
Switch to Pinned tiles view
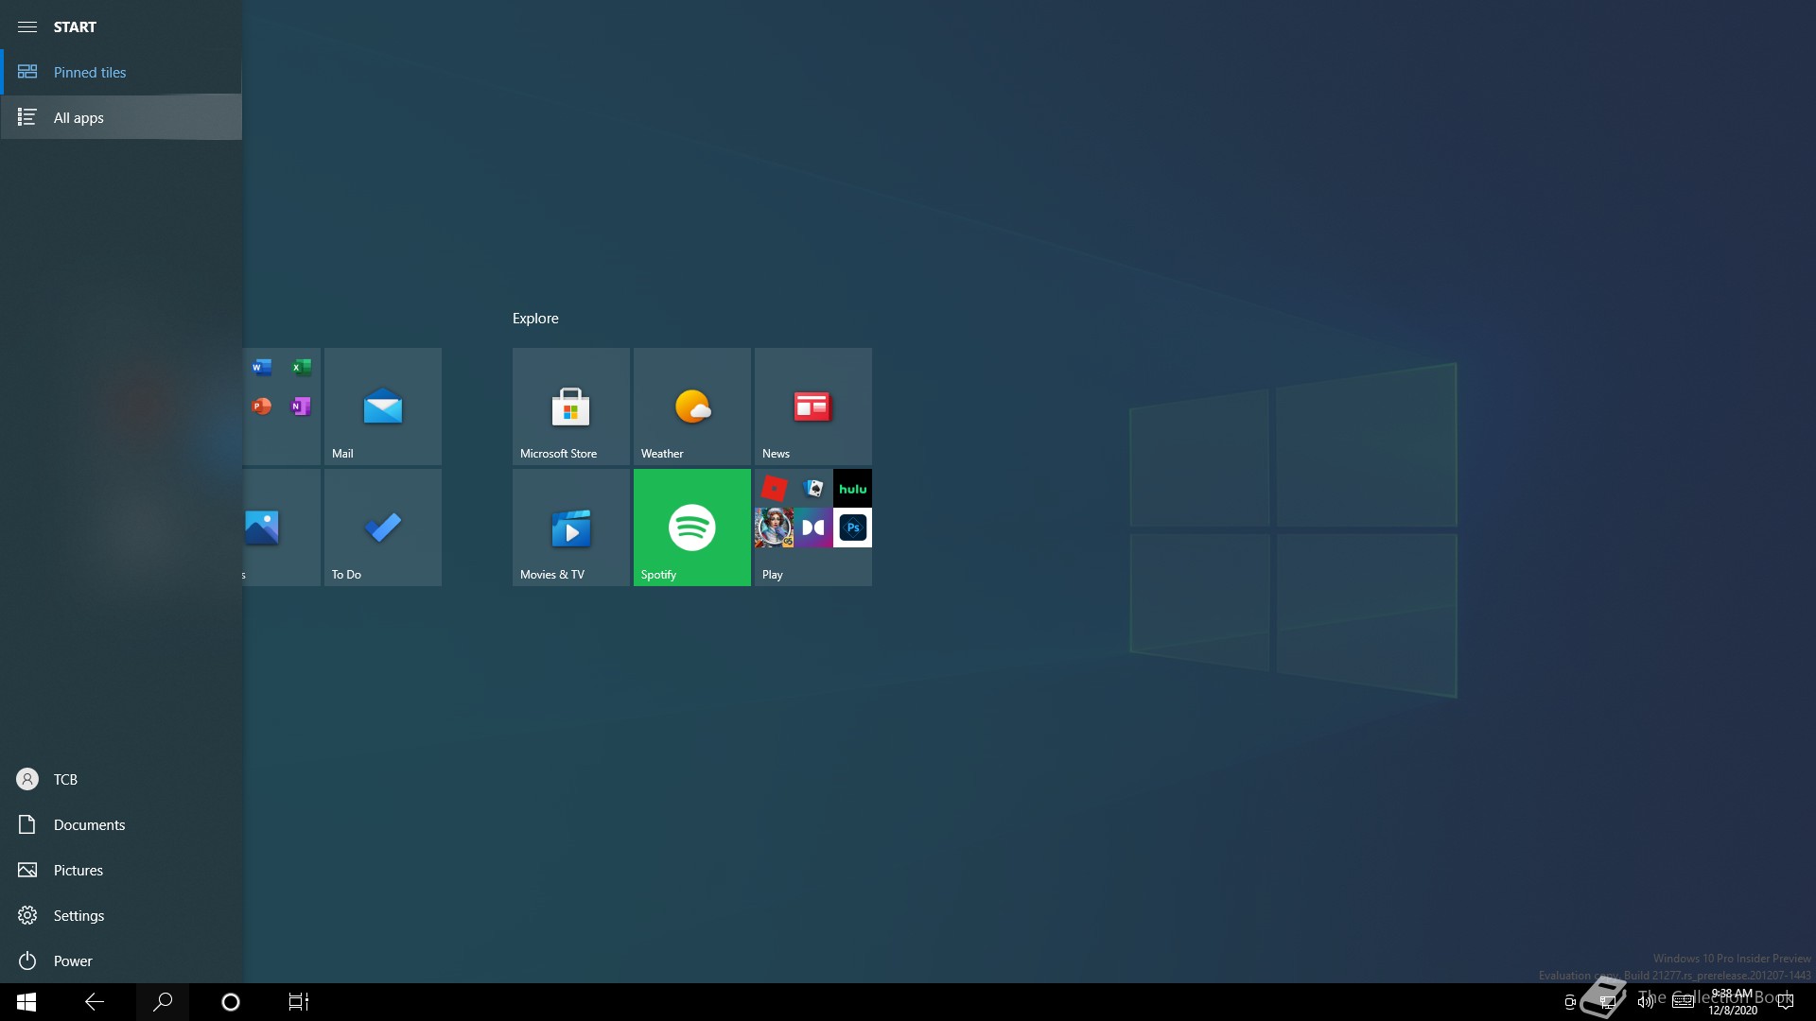coord(90,72)
